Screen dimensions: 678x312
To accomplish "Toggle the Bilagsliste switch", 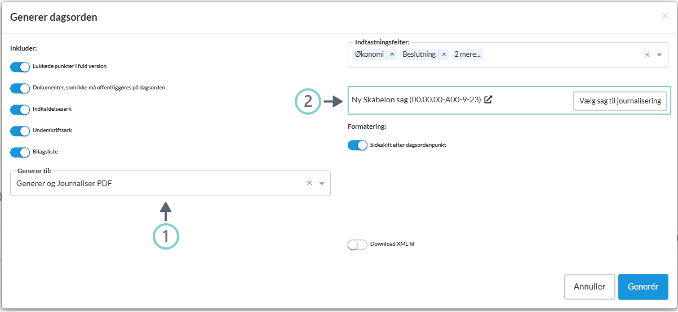I will [20, 152].
